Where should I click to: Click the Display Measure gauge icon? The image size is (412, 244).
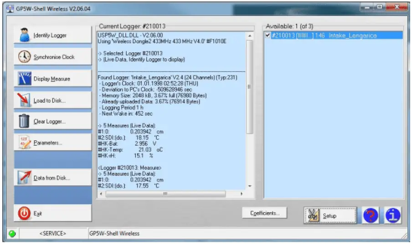25,78
